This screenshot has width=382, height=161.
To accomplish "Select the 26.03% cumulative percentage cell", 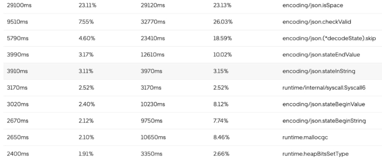I will coord(223,22).
